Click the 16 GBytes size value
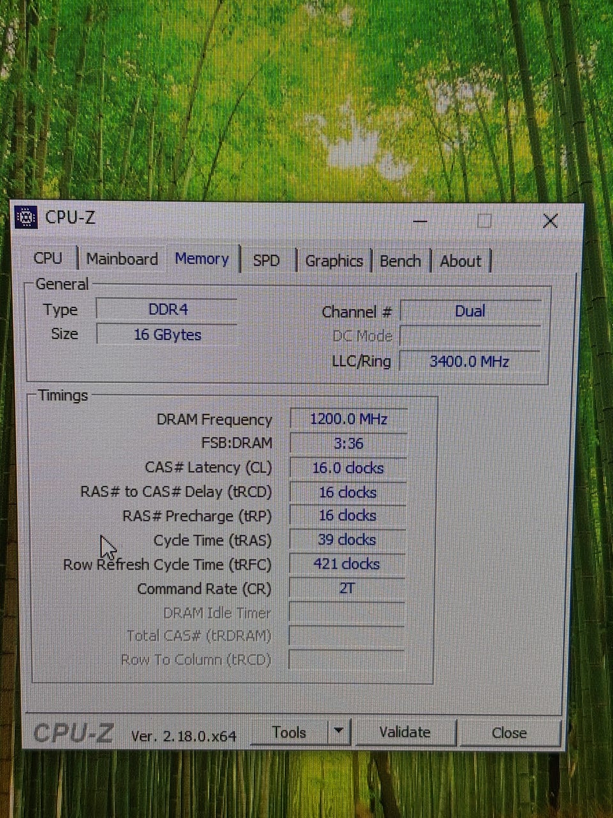 167,334
